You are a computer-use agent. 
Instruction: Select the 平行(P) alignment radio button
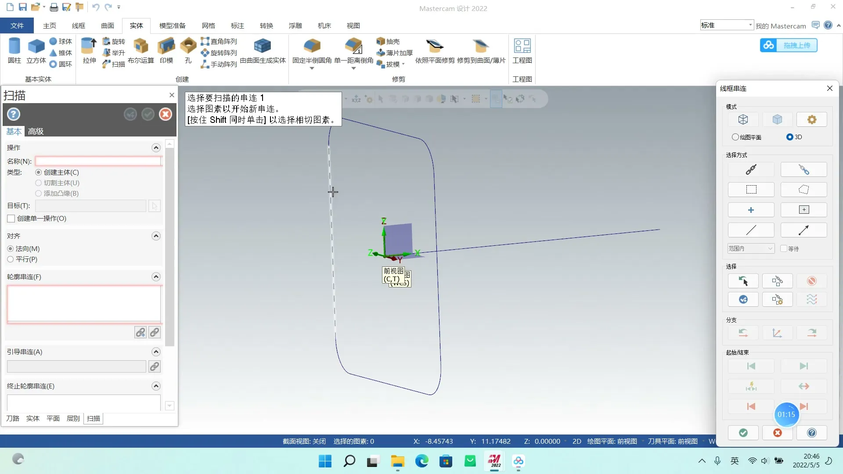(x=11, y=259)
